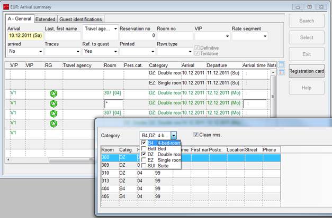
Task: Open the VIP filter dropdown
Action: tap(227, 36)
